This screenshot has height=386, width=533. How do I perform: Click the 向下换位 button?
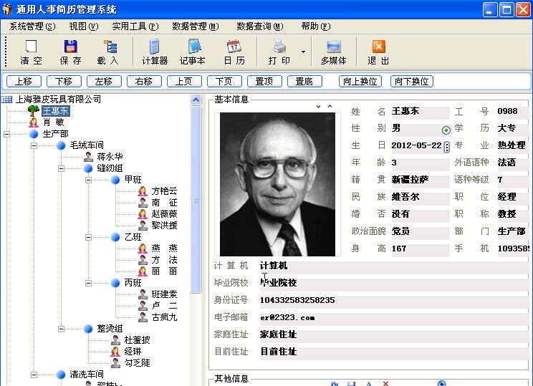[x=412, y=81]
